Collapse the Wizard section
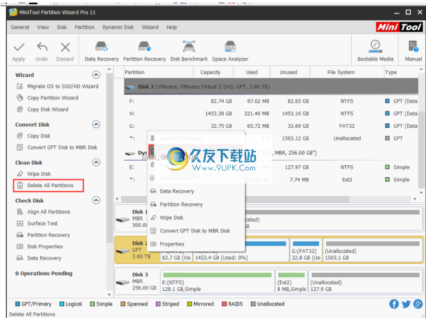This screenshot has width=426, height=318. (96, 75)
